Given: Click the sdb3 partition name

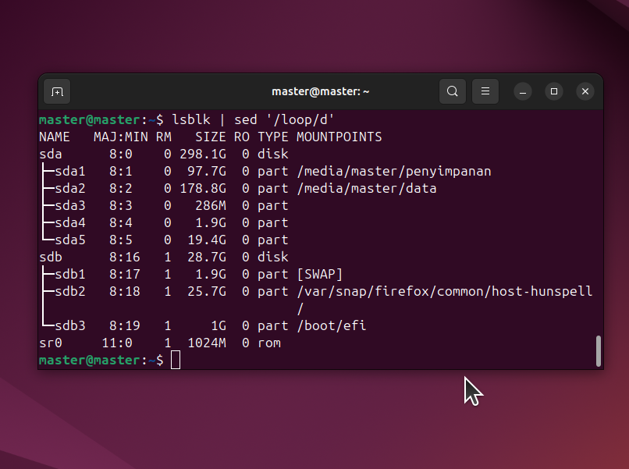Looking at the screenshot, I should pos(70,325).
